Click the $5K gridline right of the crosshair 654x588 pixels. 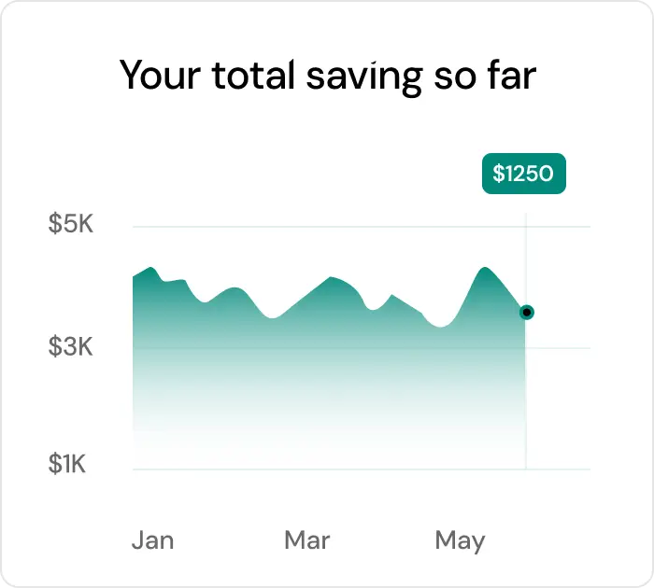(561, 226)
